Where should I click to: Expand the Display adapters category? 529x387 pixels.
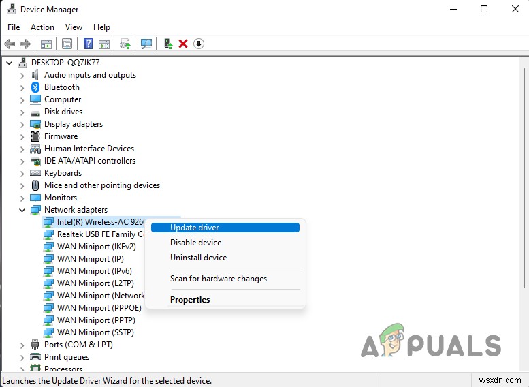pos(22,125)
